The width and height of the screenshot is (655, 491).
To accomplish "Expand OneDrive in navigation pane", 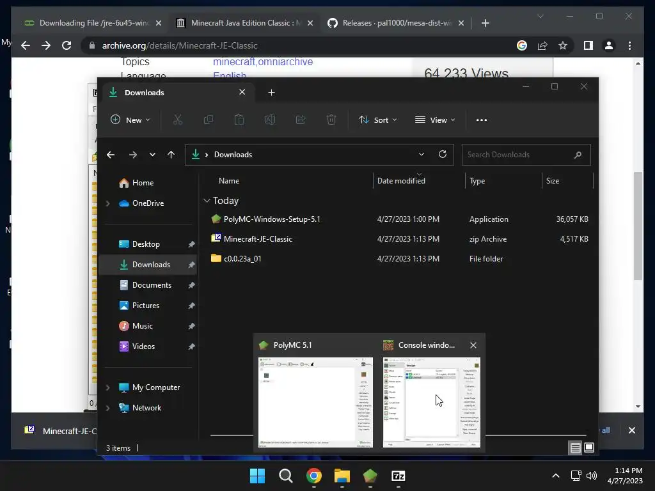I will [107, 203].
